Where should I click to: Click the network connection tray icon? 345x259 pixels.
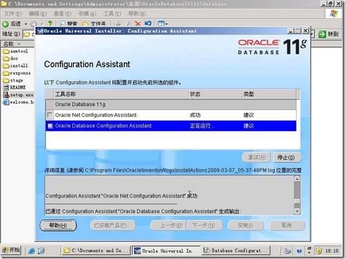287,251
